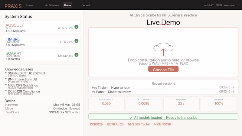Go to the Home page
The height and width of the screenshot is (136, 242).
click(x=29, y=5)
